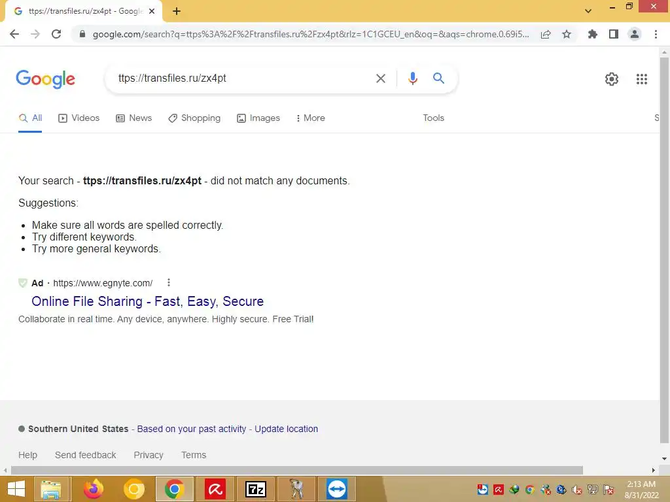Open the Privacy footer link
Image resolution: width=670 pixels, height=502 pixels.
coord(149,455)
